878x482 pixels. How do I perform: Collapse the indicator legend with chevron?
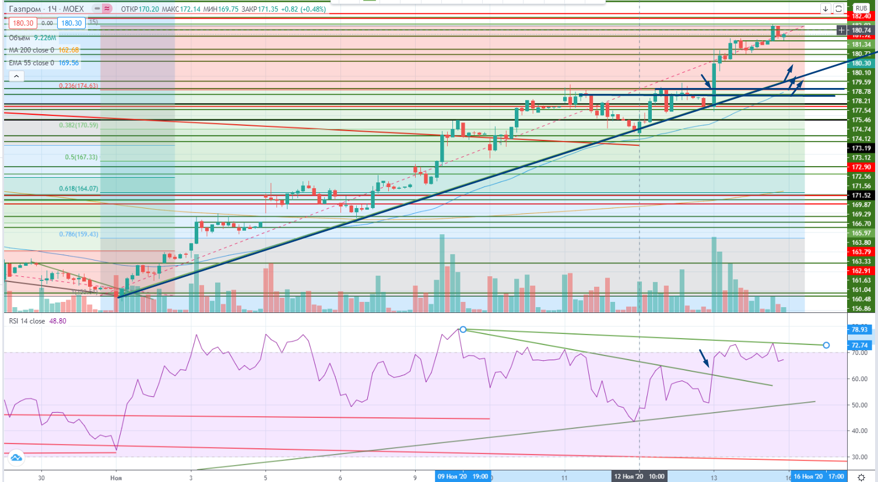(16, 76)
